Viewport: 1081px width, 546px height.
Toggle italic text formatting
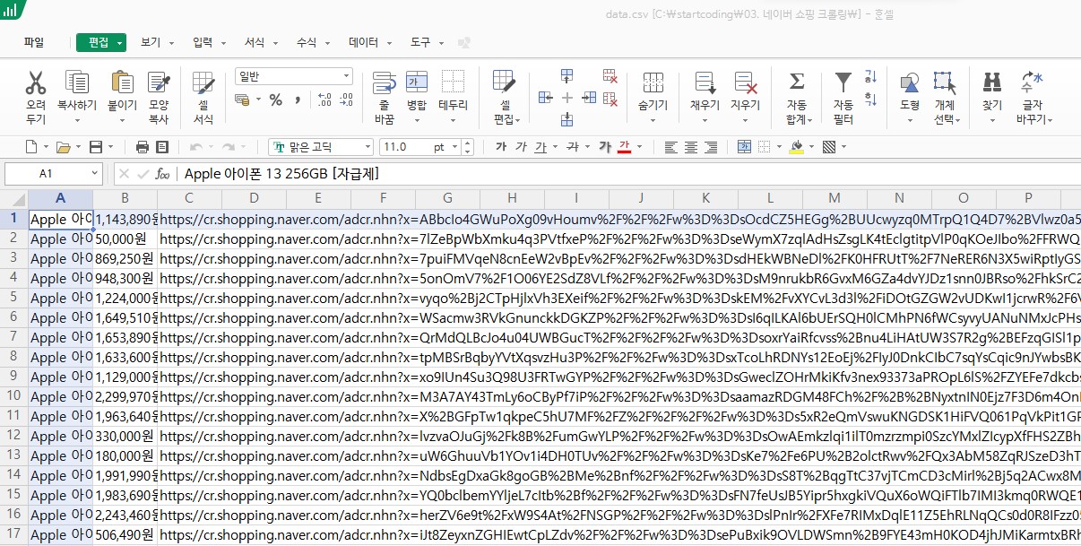pyautogui.click(x=521, y=147)
